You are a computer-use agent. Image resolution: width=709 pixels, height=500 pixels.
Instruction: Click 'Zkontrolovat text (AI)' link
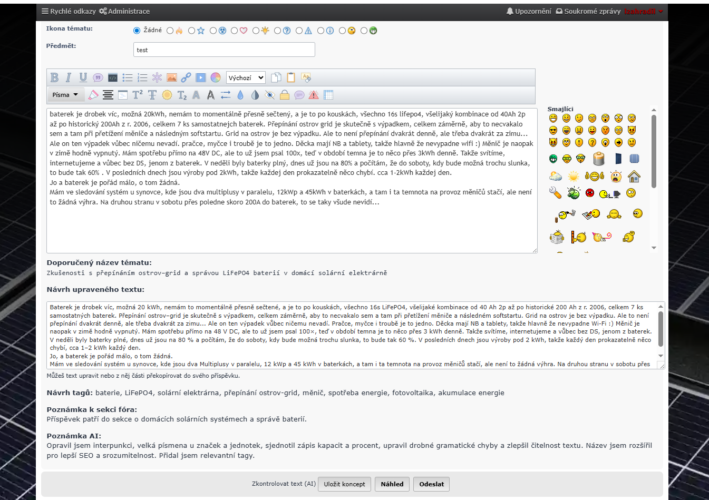click(x=284, y=484)
